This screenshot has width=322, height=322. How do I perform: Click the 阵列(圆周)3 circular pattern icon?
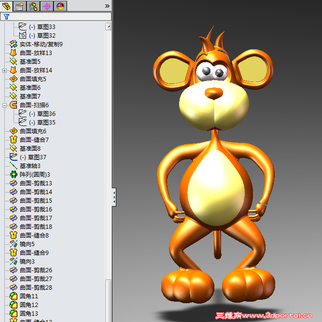click(14, 174)
